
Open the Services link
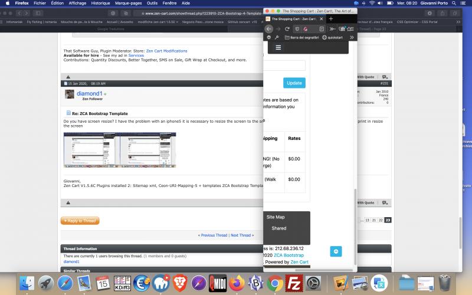(x=136, y=55)
